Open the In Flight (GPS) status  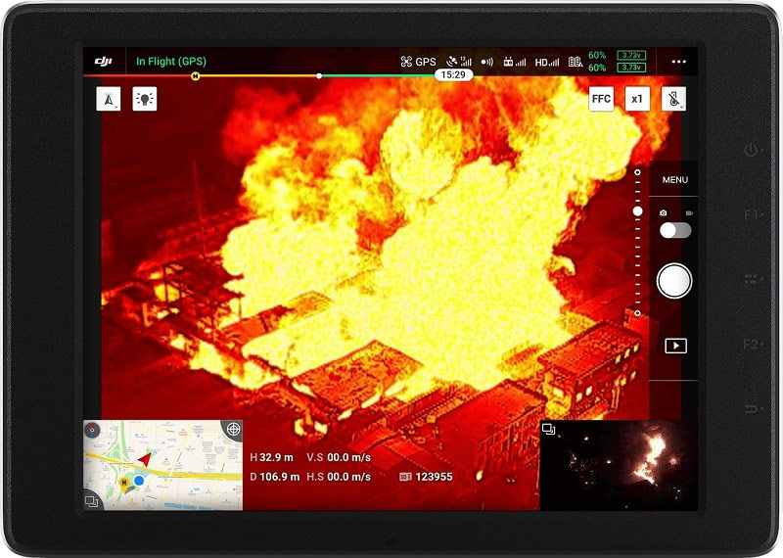pos(170,62)
